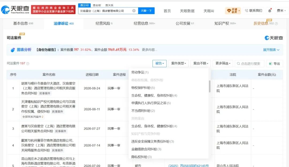Click the 案件金额(元) column header
289x167 pixels.
point(267,75)
